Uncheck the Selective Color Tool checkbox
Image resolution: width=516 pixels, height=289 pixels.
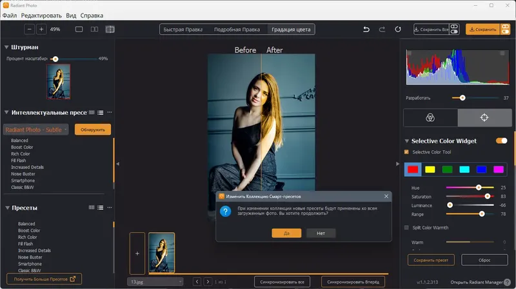point(406,152)
